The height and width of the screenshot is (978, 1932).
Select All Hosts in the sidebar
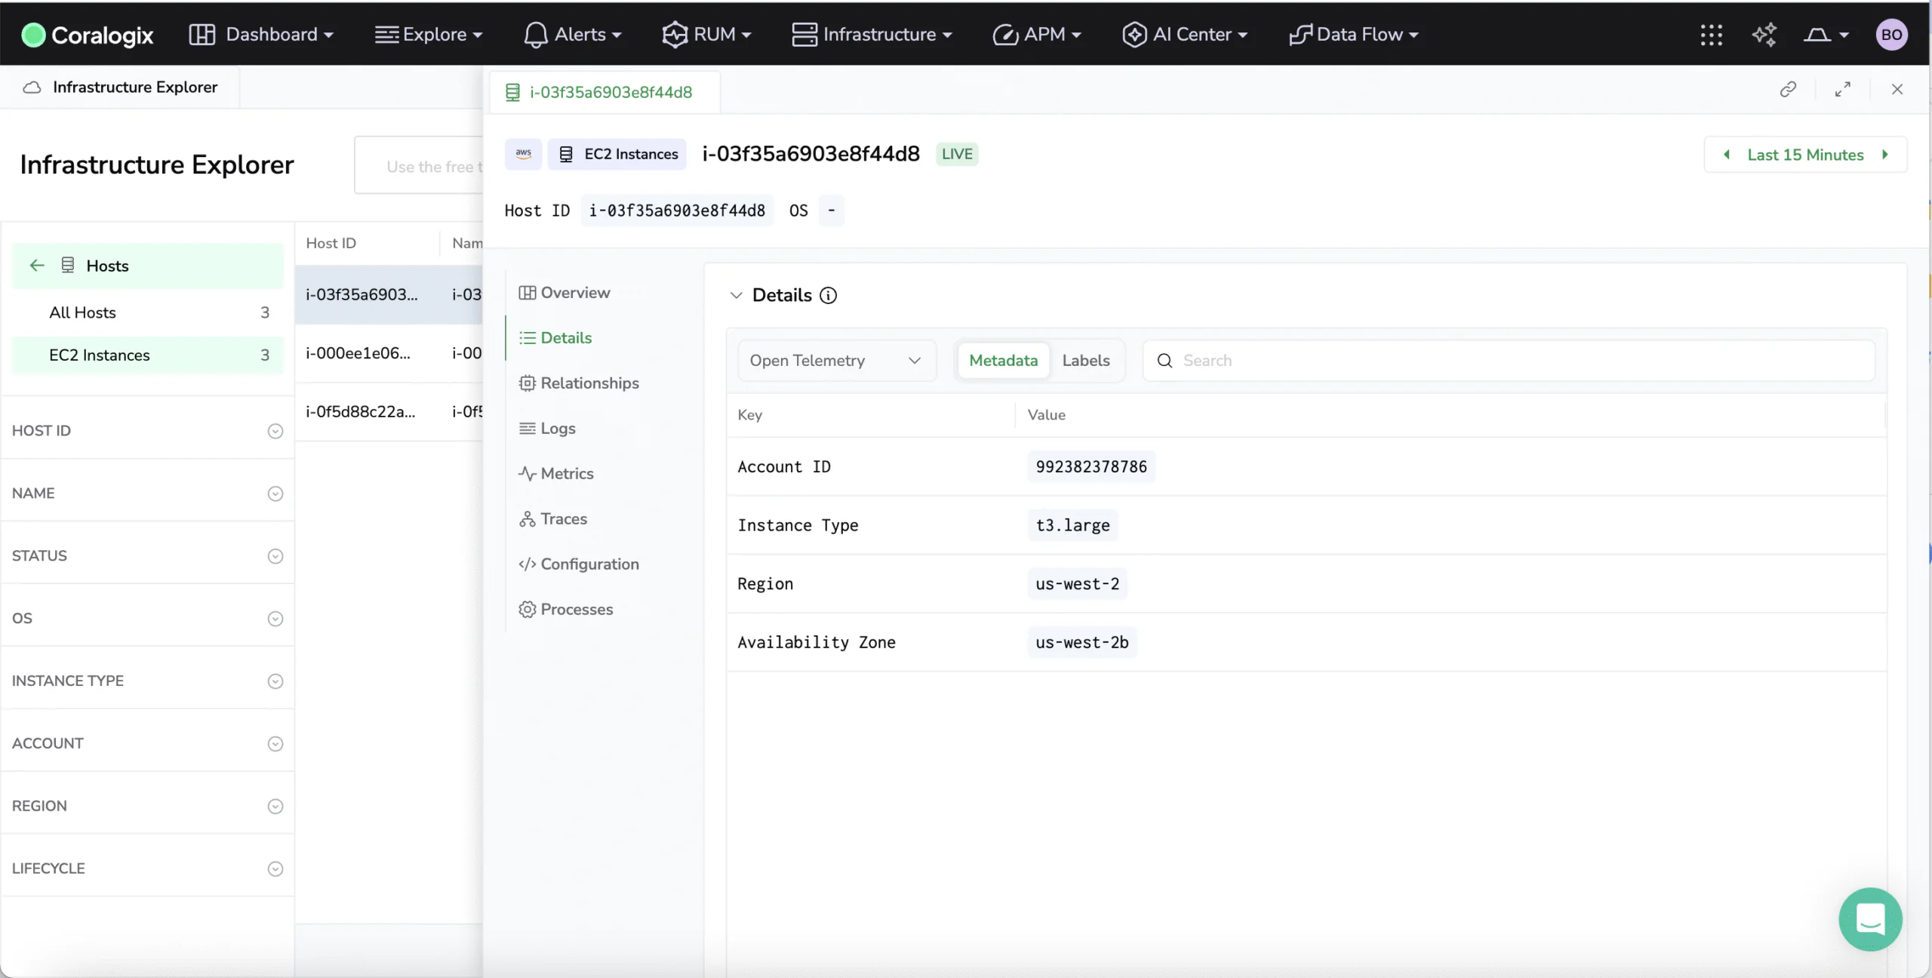tap(148, 312)
